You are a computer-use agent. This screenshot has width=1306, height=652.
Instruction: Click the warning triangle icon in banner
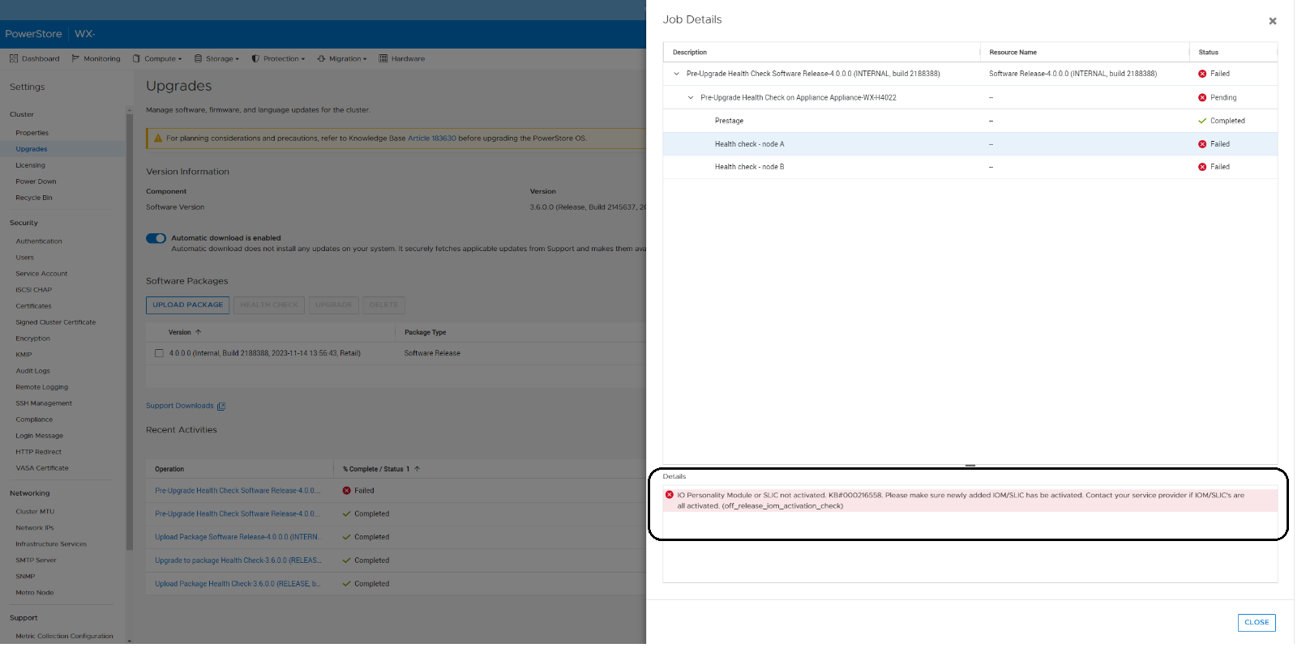tap(158, 138)
